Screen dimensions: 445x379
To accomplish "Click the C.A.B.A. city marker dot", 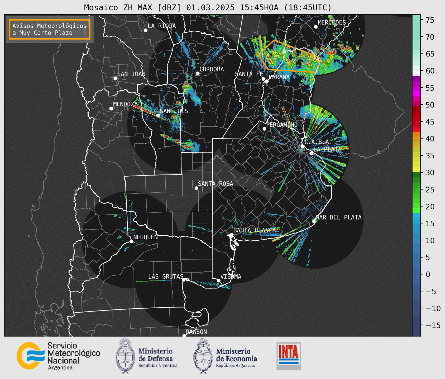I will (303, 146).
